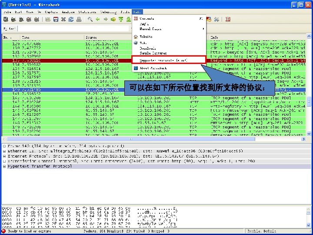The width and height of the screenshot is (313, 235).
Task: Jump to first packet icon
Action: pos(121,20)
